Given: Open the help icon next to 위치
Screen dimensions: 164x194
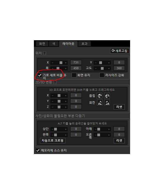Looking at the screenshot, I should tap(45, 53).
